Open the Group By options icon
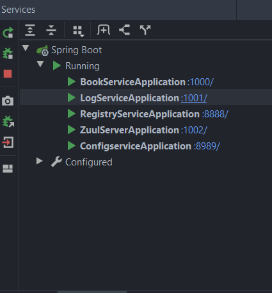The width and height of the screenshot is (272, 293). pos(79,31)
